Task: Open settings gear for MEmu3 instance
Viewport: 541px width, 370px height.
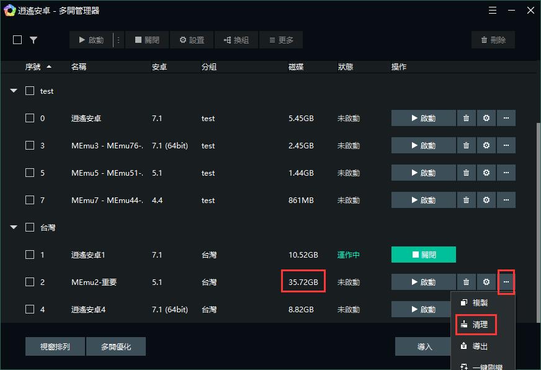Action: pyautogui.click(x=486, y=145)
